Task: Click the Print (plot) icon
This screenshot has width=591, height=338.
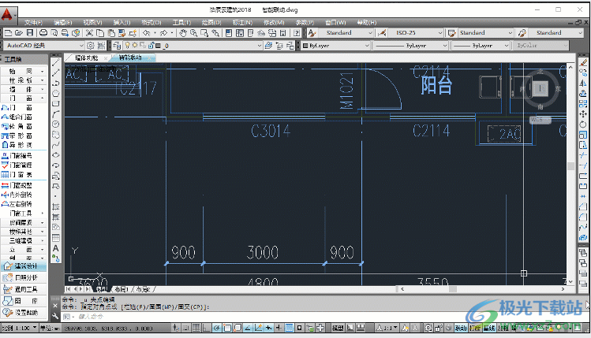Action: tap(43, 33)
